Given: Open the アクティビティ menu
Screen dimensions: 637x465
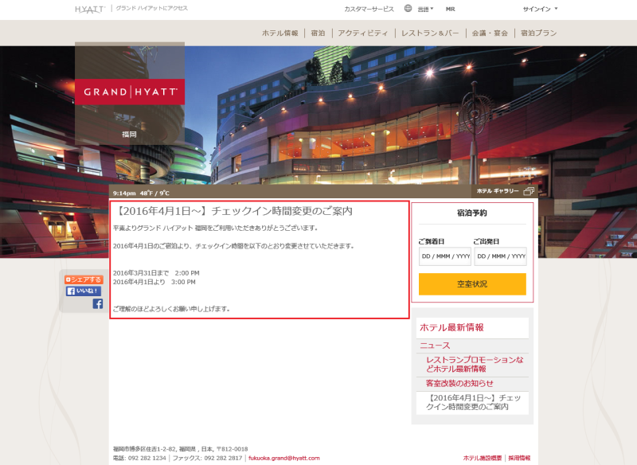Looking at the screenshot, I should [x=363, y=33].
